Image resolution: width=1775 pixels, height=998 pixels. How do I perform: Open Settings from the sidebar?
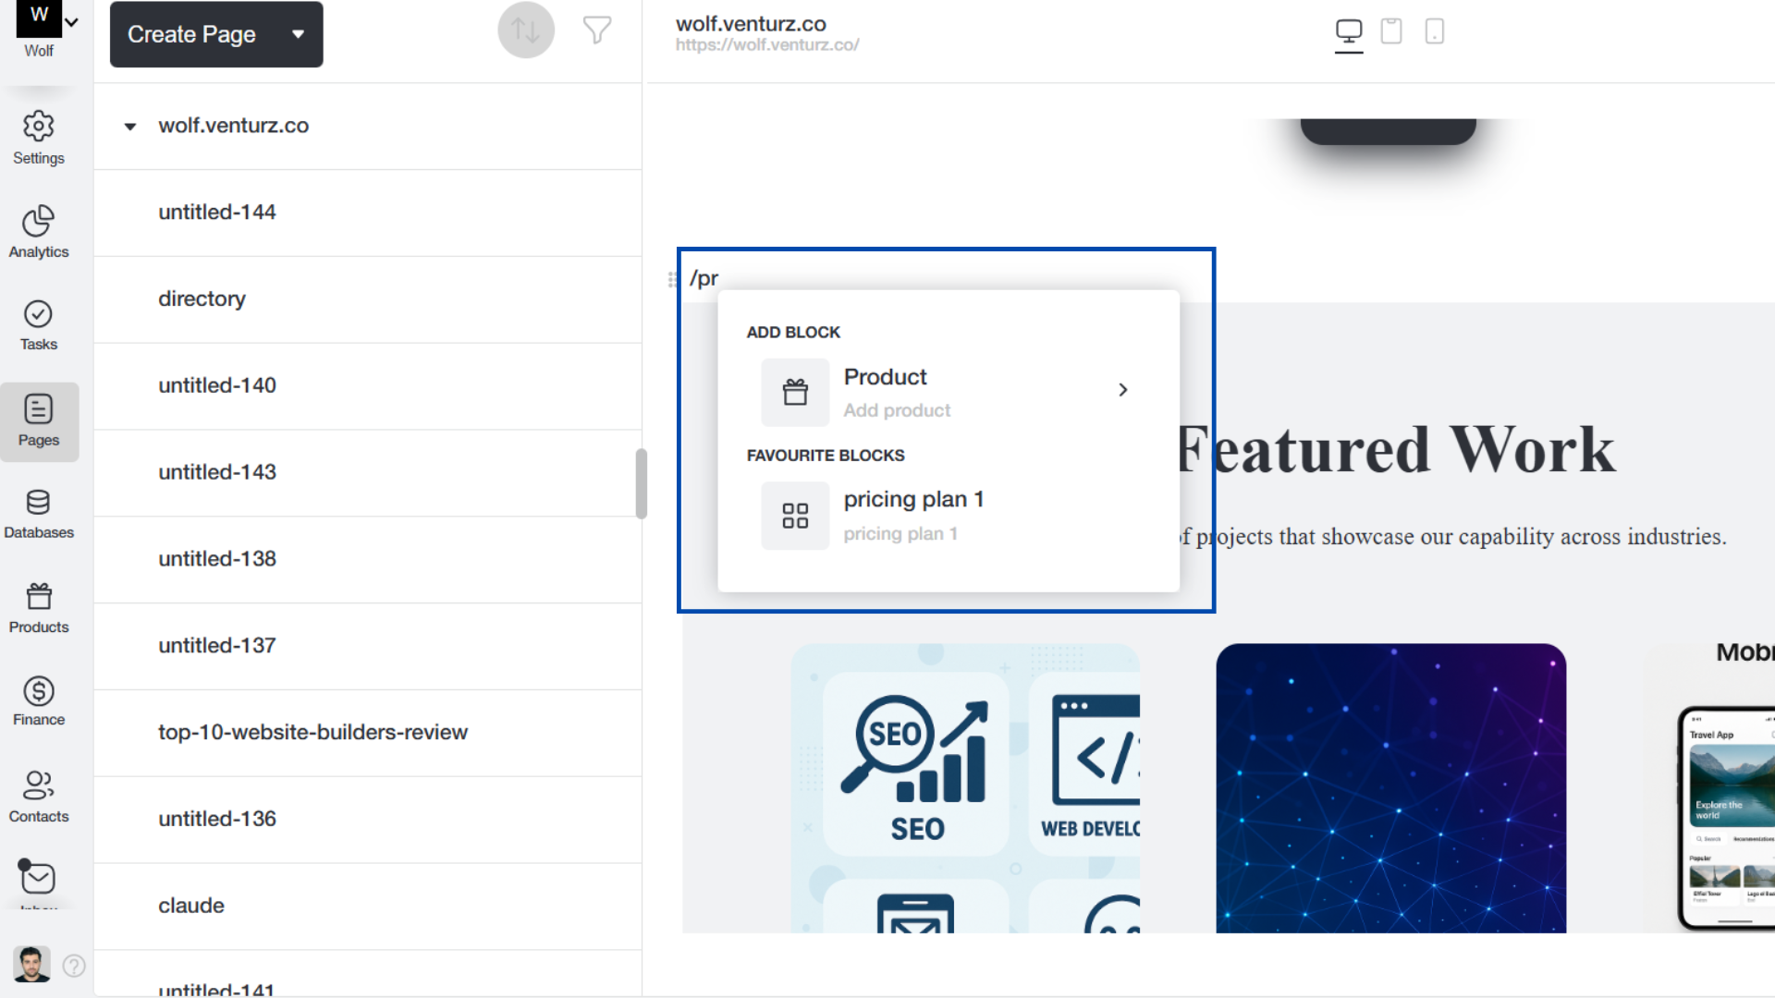[x=38, y=138]
